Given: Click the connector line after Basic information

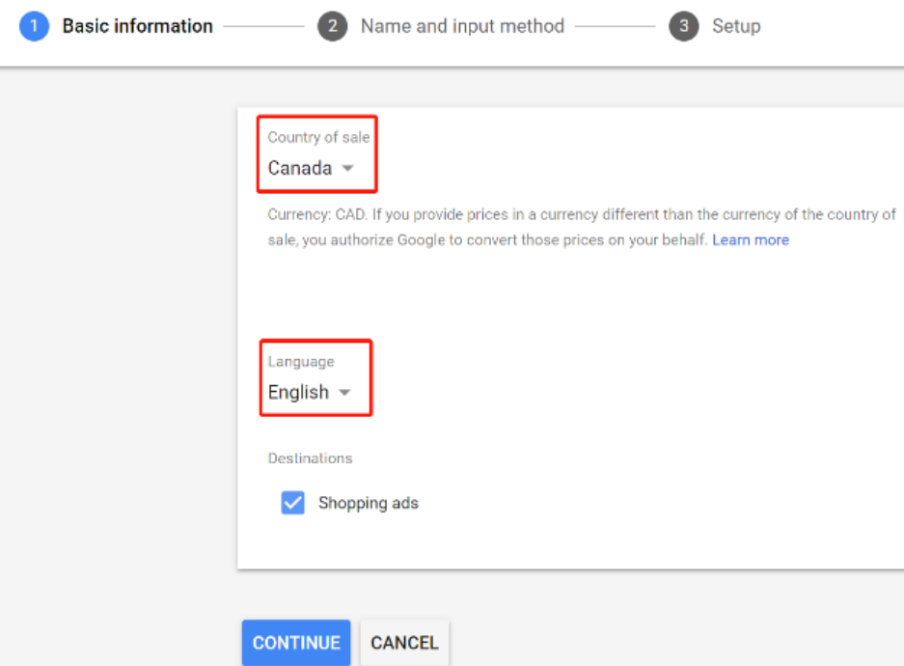Looking at the screenshot, I should point(263,26).
